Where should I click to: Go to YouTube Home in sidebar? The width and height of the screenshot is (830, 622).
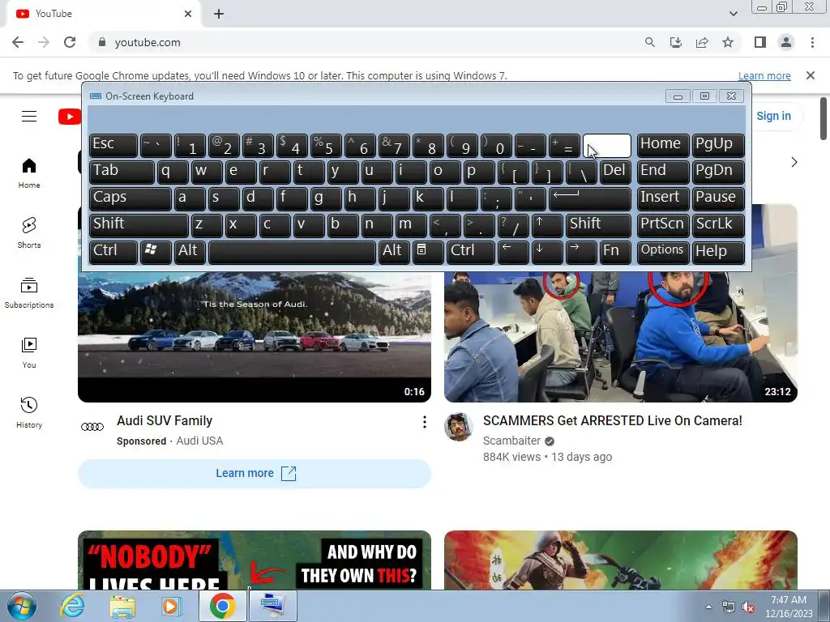point(29,173)
